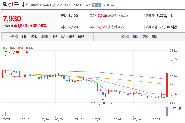185x123 pixels.
Task: Click the 08/22 date axis label
Action: (156, 119)
